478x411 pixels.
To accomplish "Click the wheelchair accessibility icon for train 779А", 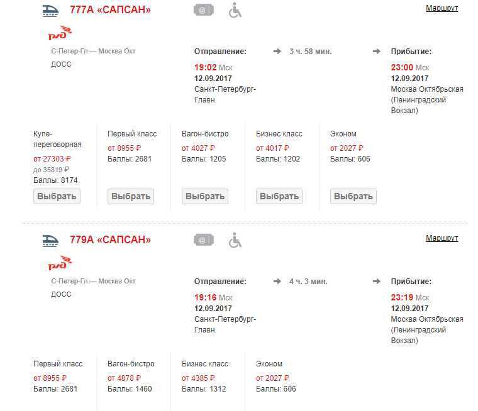I will pos(235,239).
